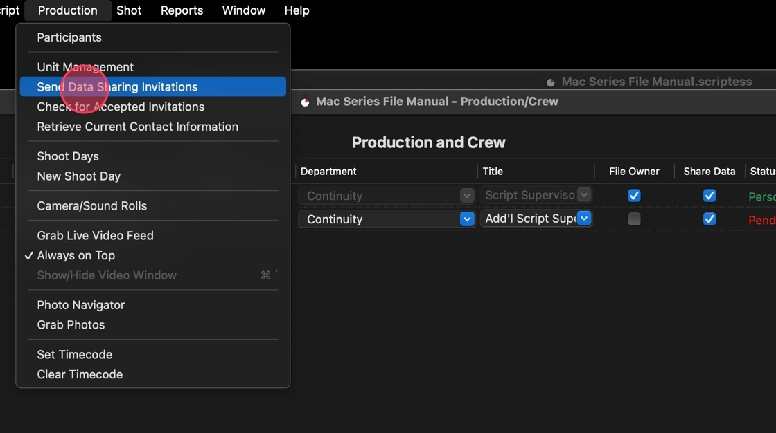Open Photo Navigator from the menu
The image size is (776, 433).
pos(80,305)
